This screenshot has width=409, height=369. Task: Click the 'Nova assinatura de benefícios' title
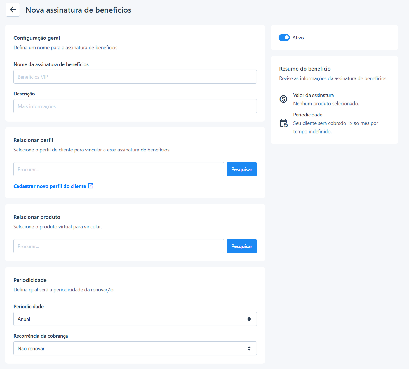[78, 10]
